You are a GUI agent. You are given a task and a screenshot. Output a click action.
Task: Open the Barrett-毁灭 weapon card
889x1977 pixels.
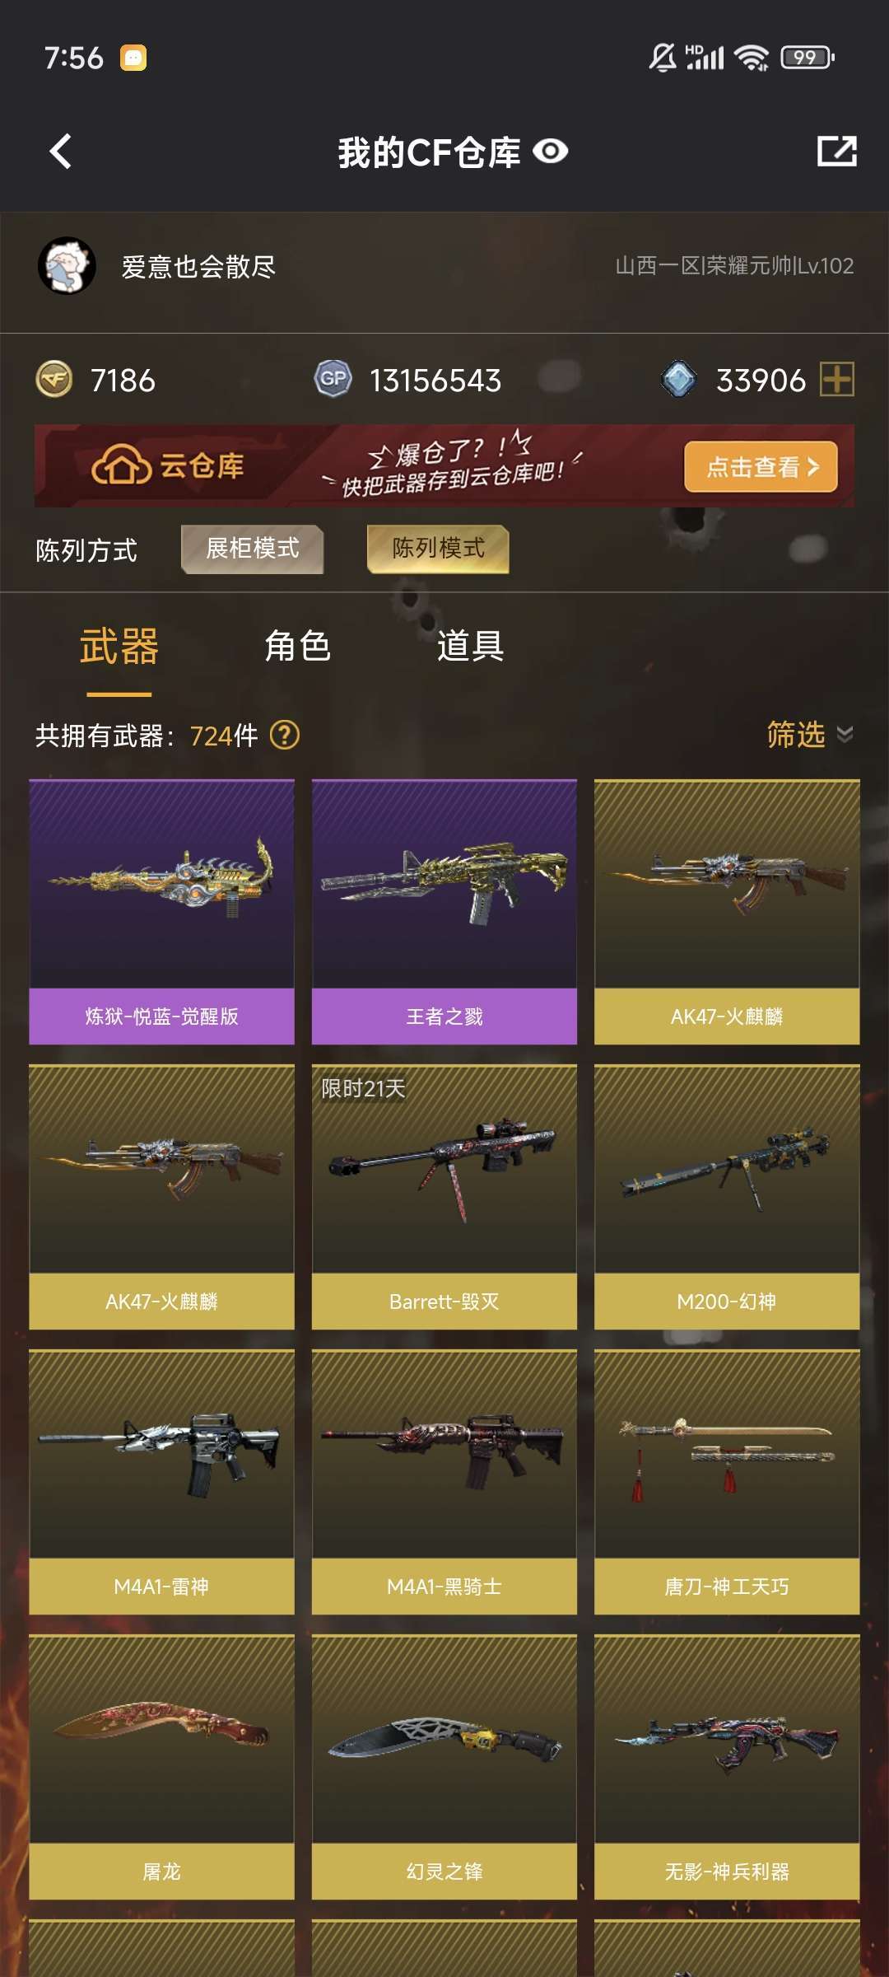[x=444, y=1197]
